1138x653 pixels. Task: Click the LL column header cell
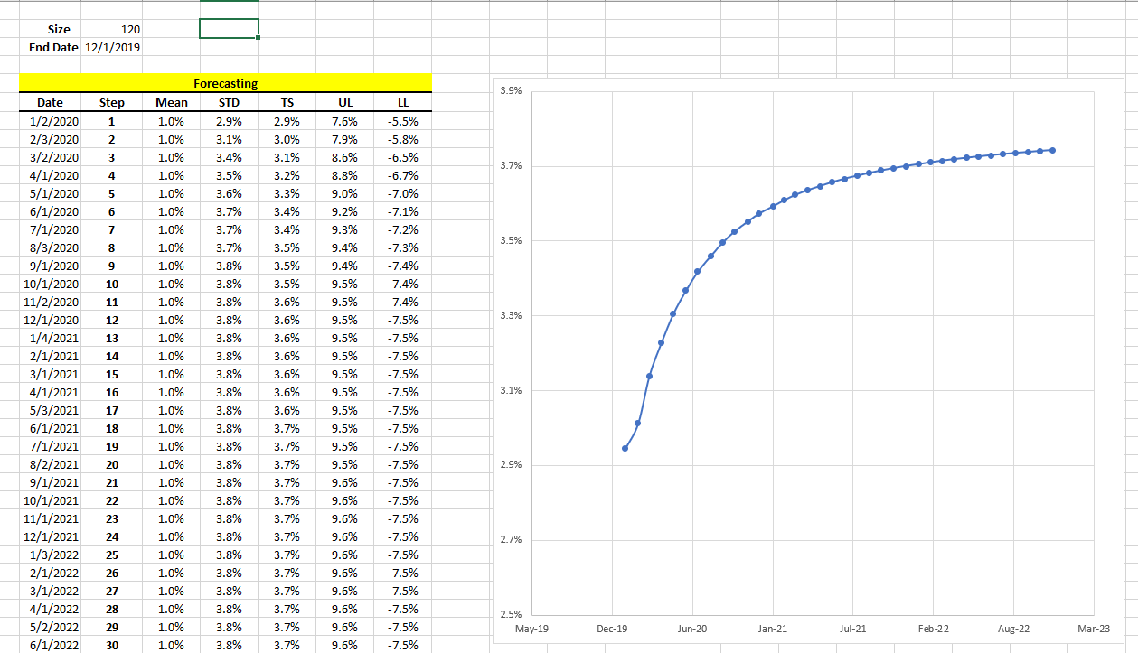(403, 103)
